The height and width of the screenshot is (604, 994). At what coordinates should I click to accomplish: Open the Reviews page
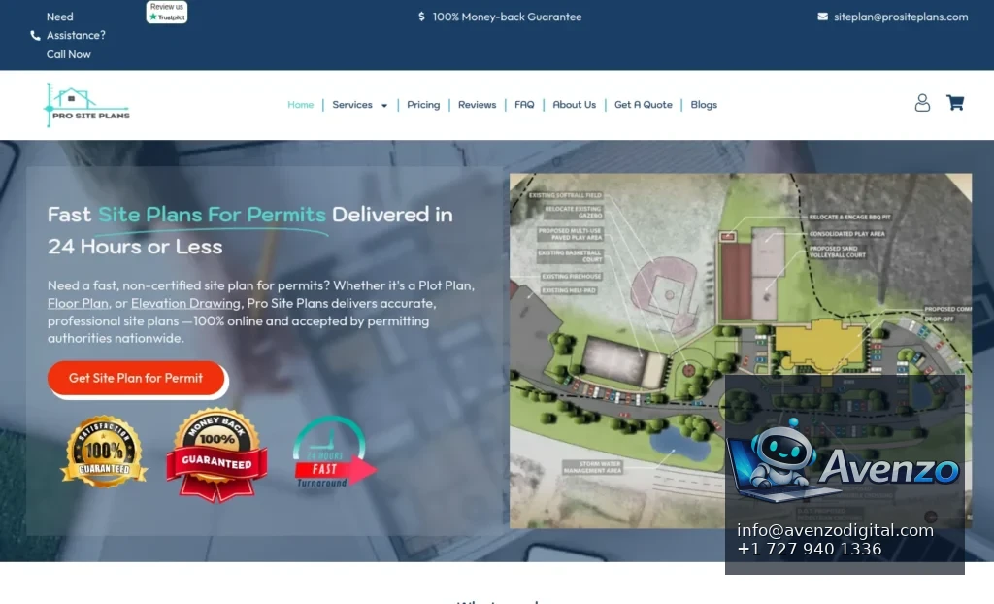[477, 105]
